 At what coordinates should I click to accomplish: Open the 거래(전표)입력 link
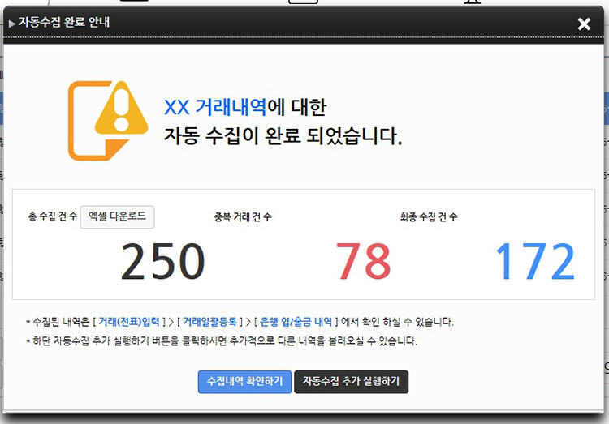point(129,322)
